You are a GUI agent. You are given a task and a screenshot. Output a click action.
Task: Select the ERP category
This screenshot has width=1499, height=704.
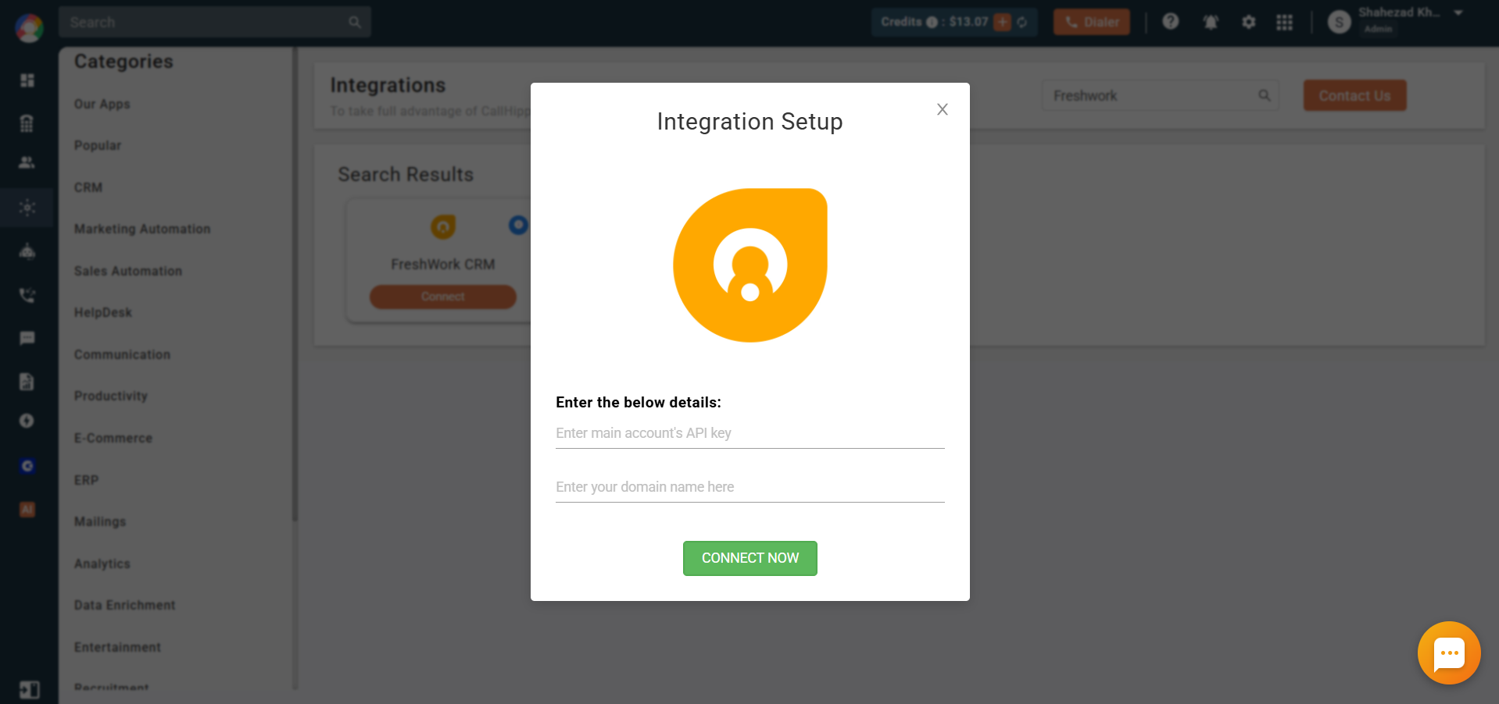pos(87,480)
